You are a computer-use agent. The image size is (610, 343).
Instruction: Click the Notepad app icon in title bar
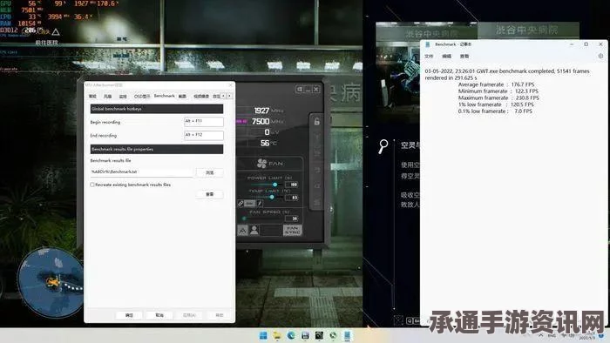coord(428,44)
